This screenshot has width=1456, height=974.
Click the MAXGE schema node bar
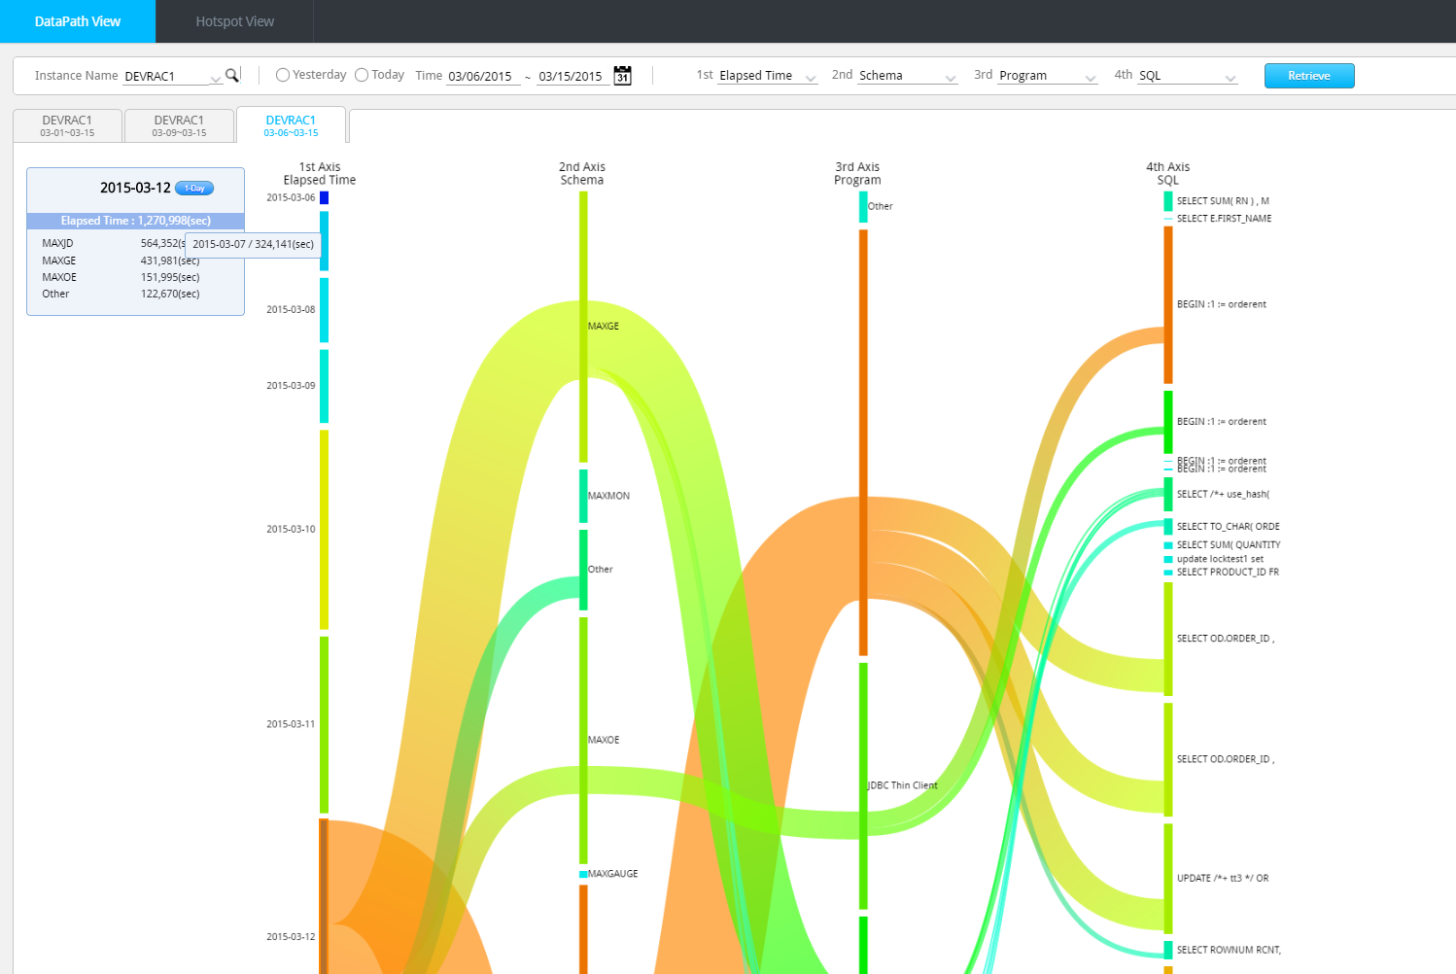pyautogui.click(x=583, y=327)
